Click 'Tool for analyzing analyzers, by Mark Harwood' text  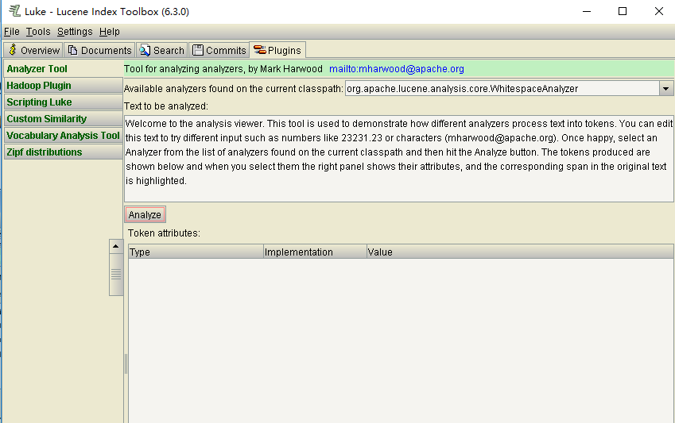[223, 69]
